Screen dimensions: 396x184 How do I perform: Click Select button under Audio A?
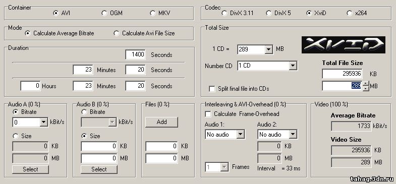coord(30,169)
